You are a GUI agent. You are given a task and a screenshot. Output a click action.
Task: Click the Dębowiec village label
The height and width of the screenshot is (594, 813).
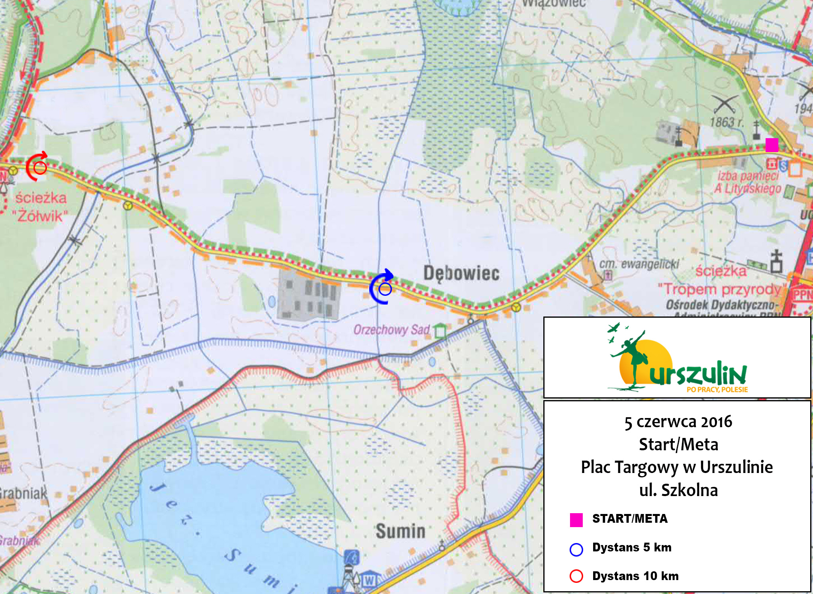coord(461,274)
